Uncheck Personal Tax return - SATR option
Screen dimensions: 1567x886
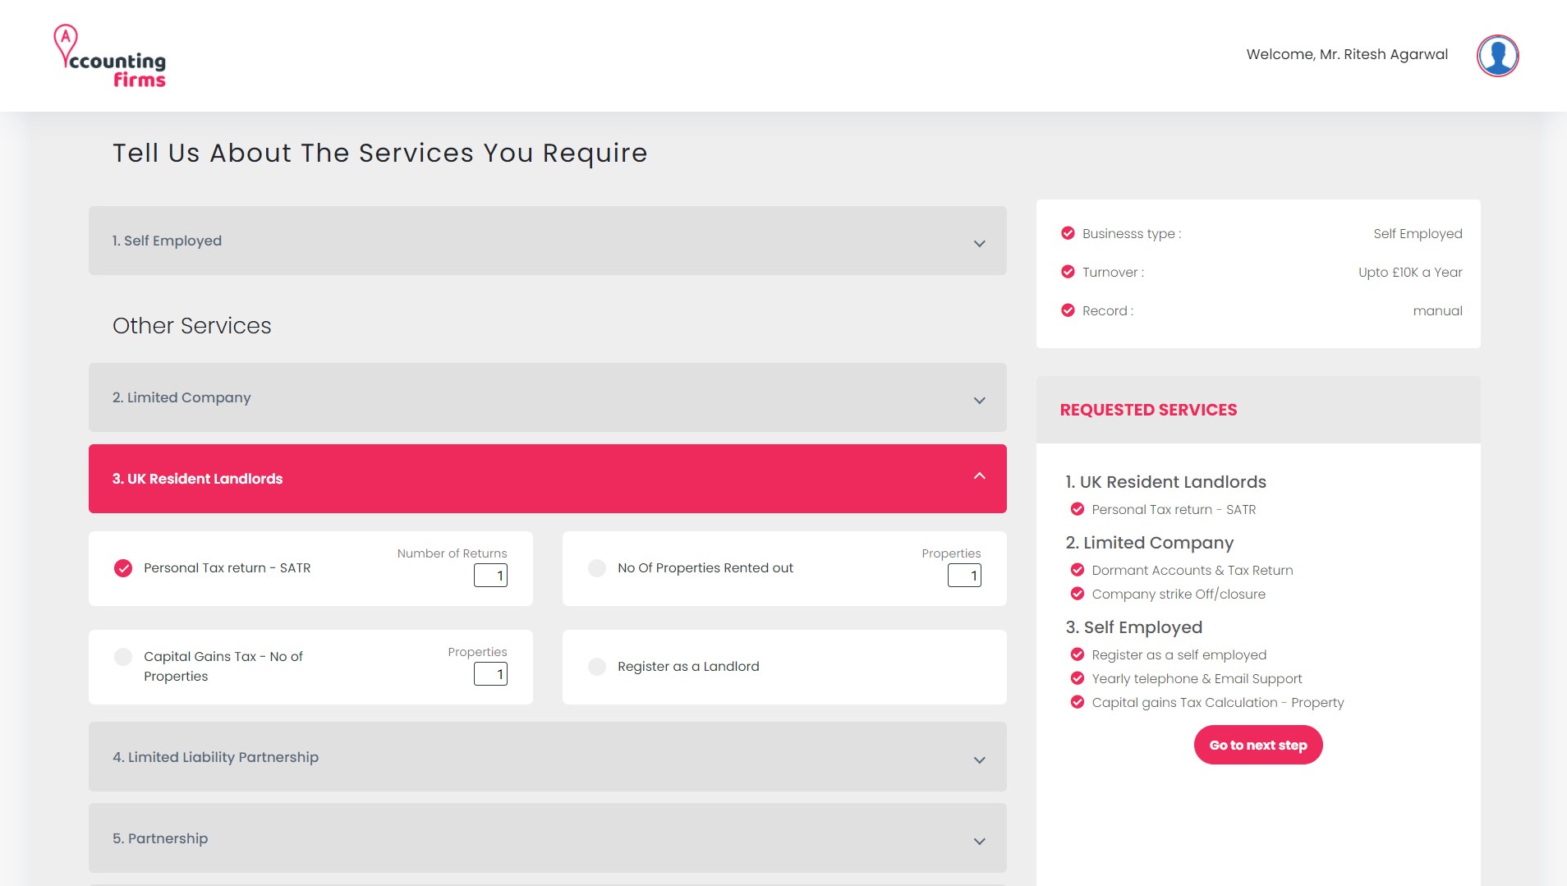[x=123, y=568]
